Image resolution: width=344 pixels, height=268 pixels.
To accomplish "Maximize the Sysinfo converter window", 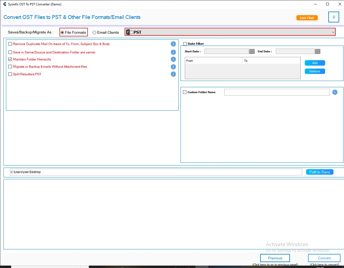I will [328, 4].
